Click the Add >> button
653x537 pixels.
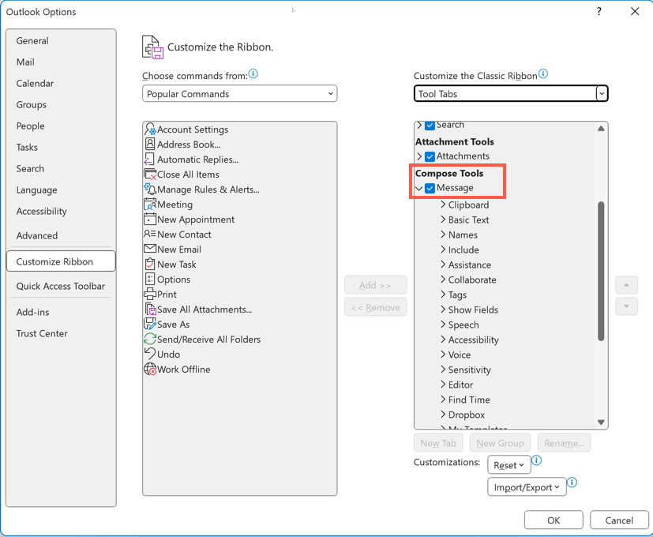(375, 285)
